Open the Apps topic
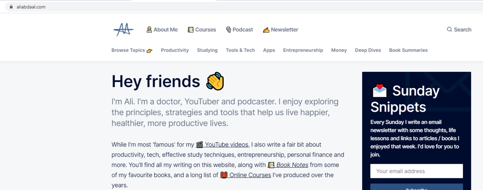Screen dimensions: 483x190 (269, 50)
